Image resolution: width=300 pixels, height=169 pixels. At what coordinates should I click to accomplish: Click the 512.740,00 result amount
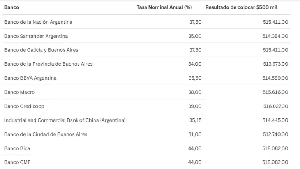[275, 134]
